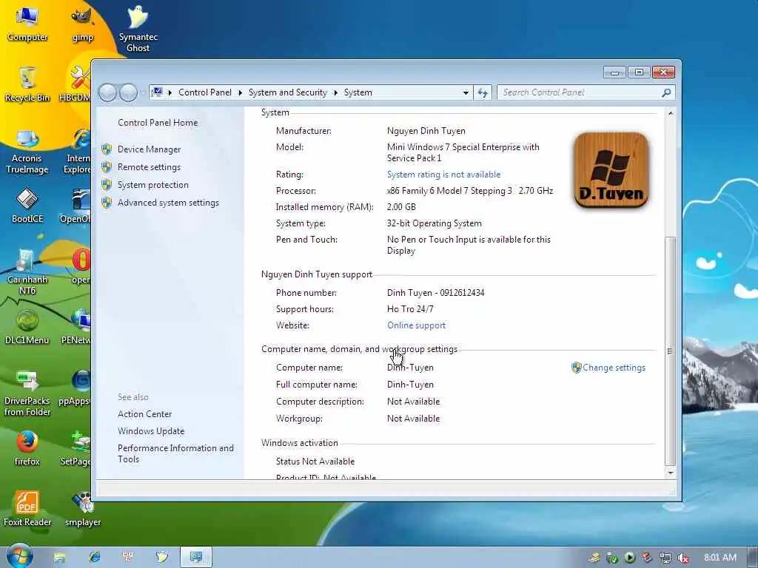Viewport: 758px width, 568px height.
Task: Click the Back navigation button
Action: (107, 92)
